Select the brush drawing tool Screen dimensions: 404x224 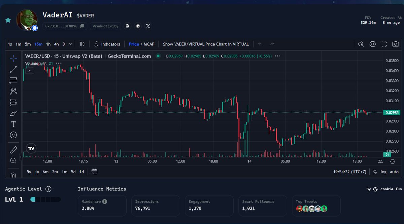point(13,113)
